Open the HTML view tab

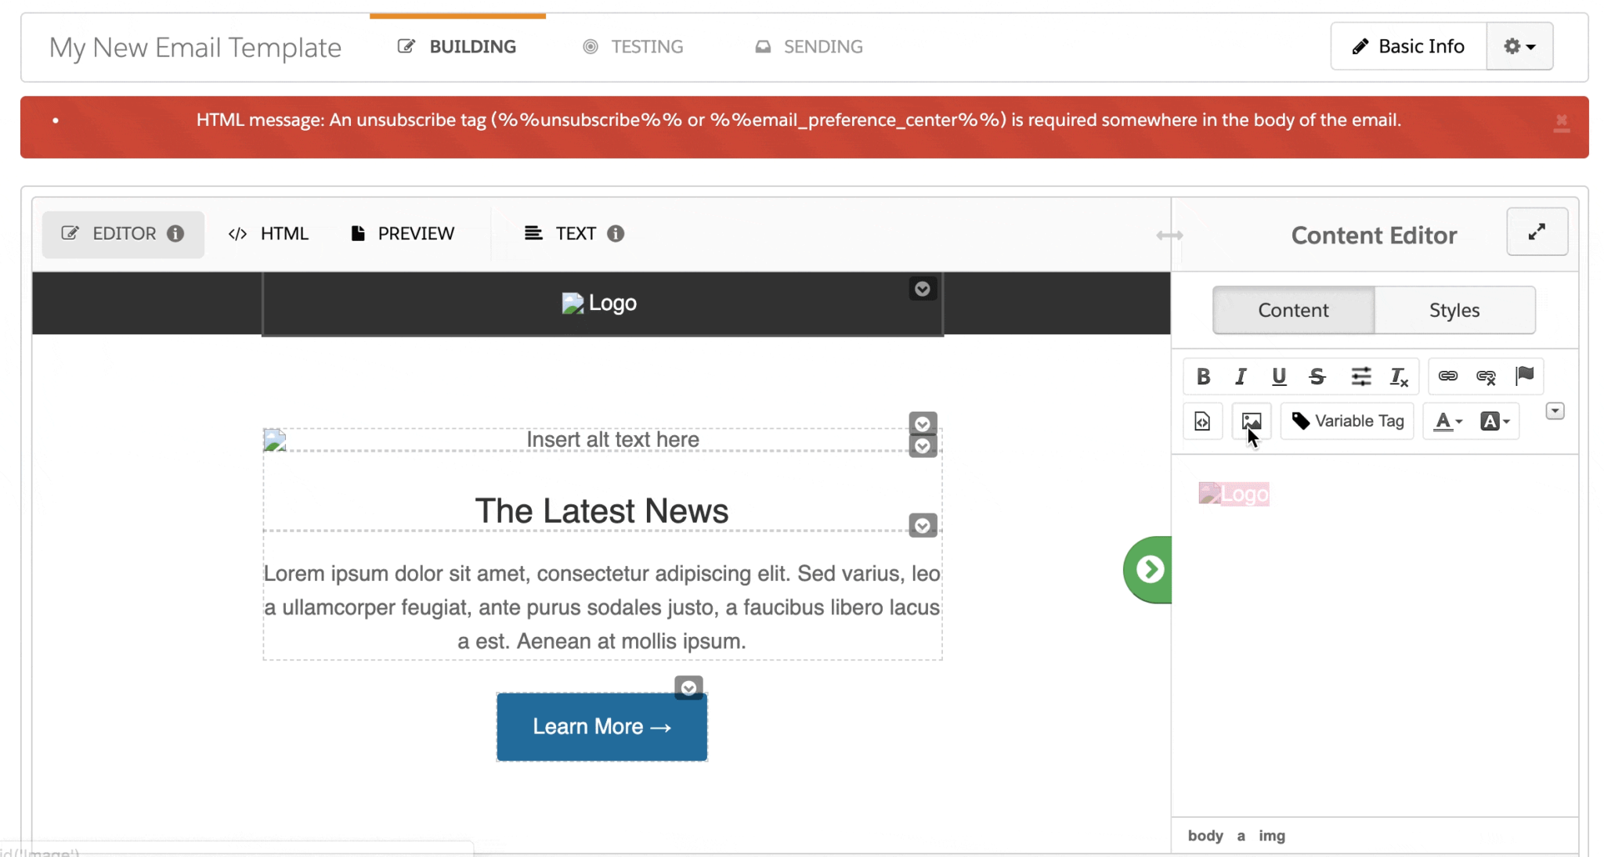268,233
